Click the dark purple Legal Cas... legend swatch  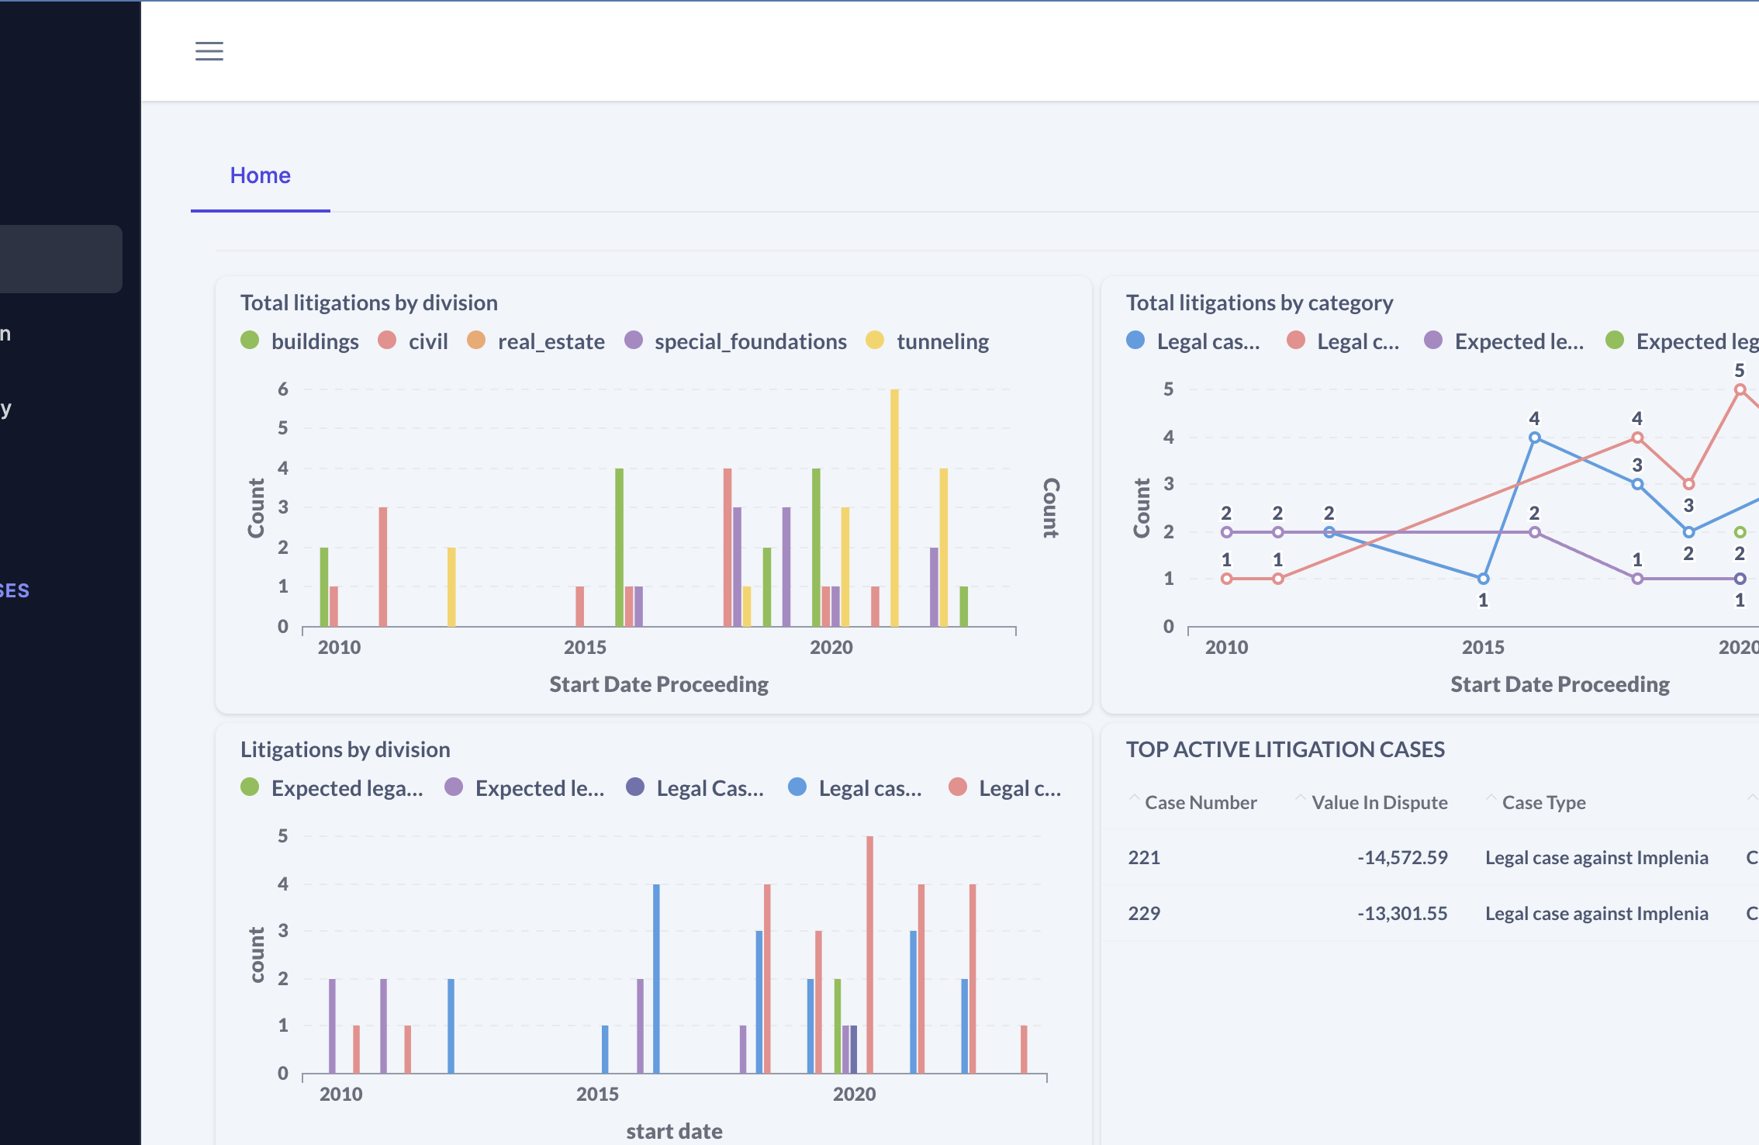[x=635, y=787]
